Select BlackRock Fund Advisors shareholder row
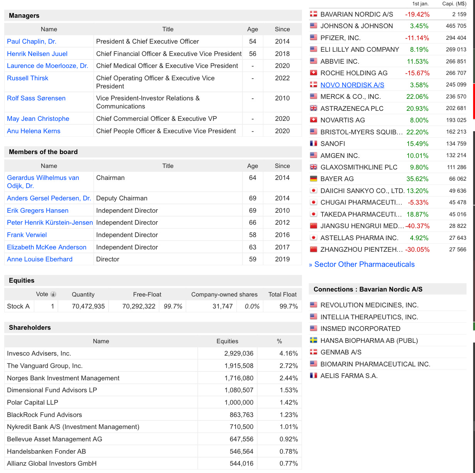475x473 pixels. tap(153, 415)
